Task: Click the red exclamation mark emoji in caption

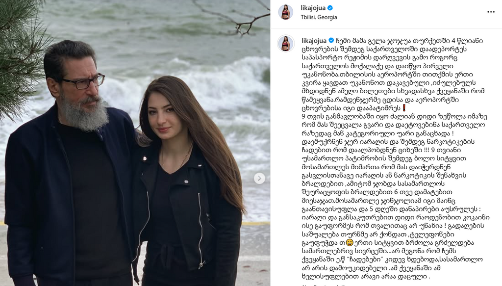Action: tap(404, 108)
